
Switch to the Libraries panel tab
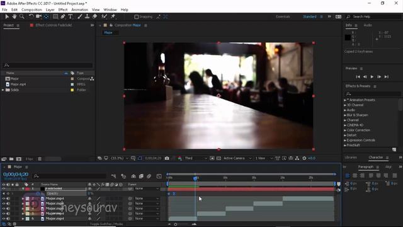[351, 158]
